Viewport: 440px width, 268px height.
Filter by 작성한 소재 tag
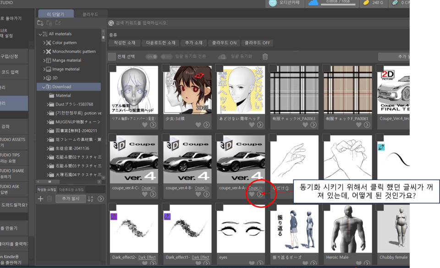coord(124,43)
